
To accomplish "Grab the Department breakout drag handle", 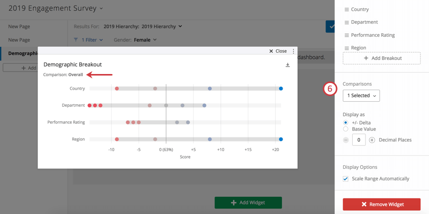I will pyautogui.click(x=346, y=22).
